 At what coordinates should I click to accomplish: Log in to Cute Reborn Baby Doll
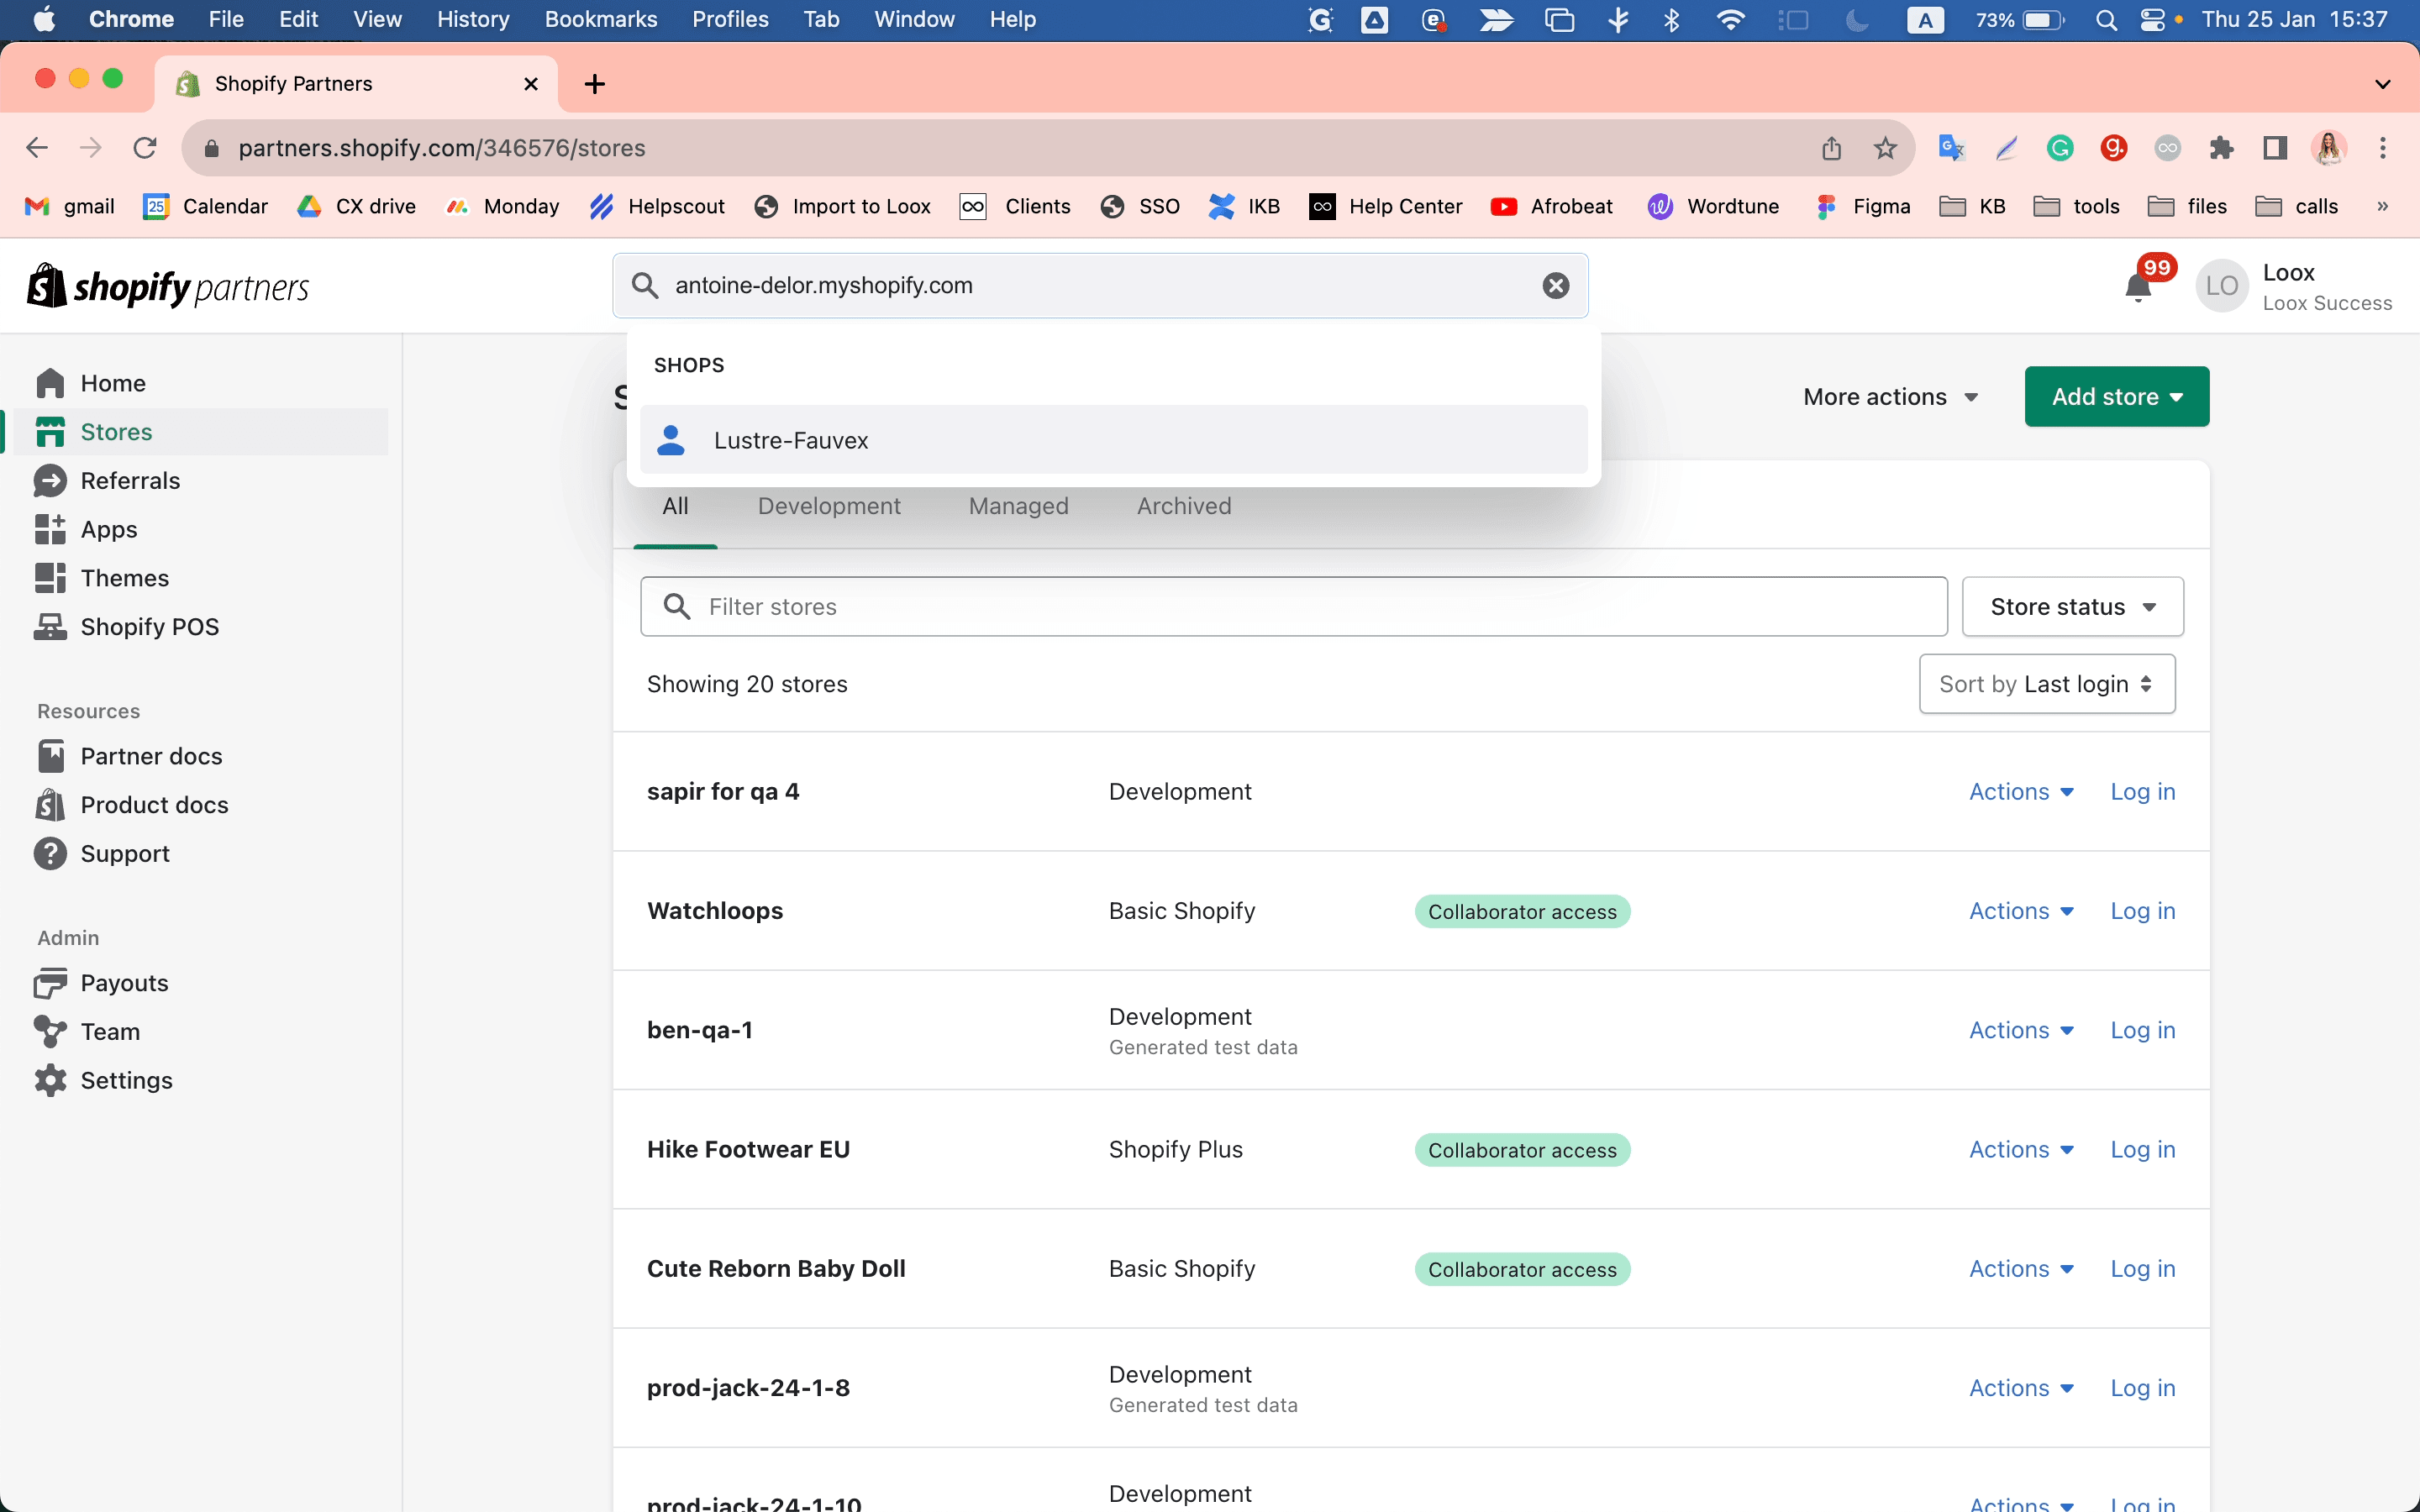2143,1269
